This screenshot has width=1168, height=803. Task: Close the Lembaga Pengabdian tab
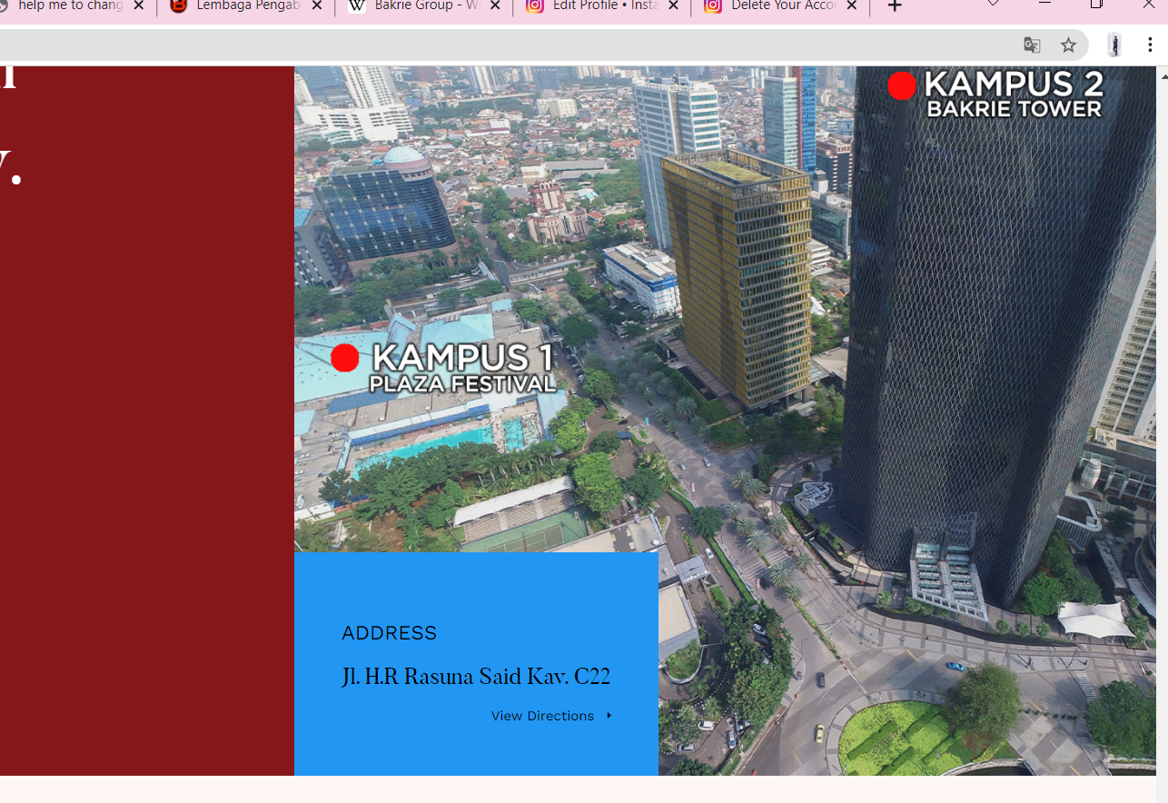pyautogui.click(x=317, y=6)
